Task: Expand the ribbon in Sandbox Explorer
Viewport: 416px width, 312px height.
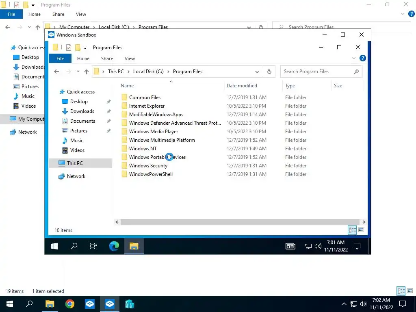Action: point(354,58)
